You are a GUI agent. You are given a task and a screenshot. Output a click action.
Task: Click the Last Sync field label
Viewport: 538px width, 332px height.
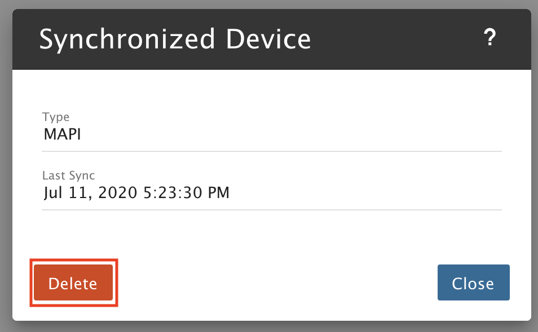point(68,175)
